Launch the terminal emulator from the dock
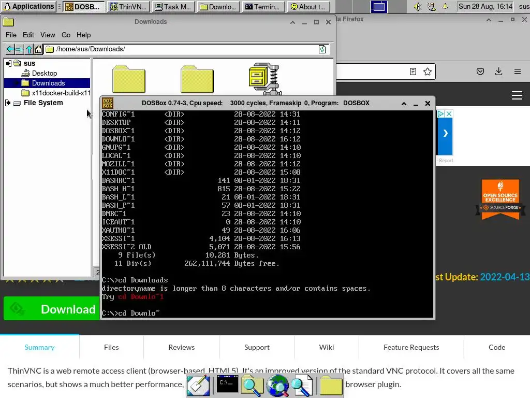 pos(227,384)
